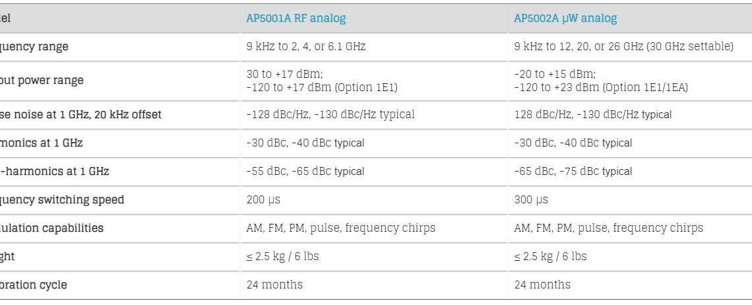Click the AP5002A weight value
This screenshot has width=752, height=305.
[x=550, y=256]
